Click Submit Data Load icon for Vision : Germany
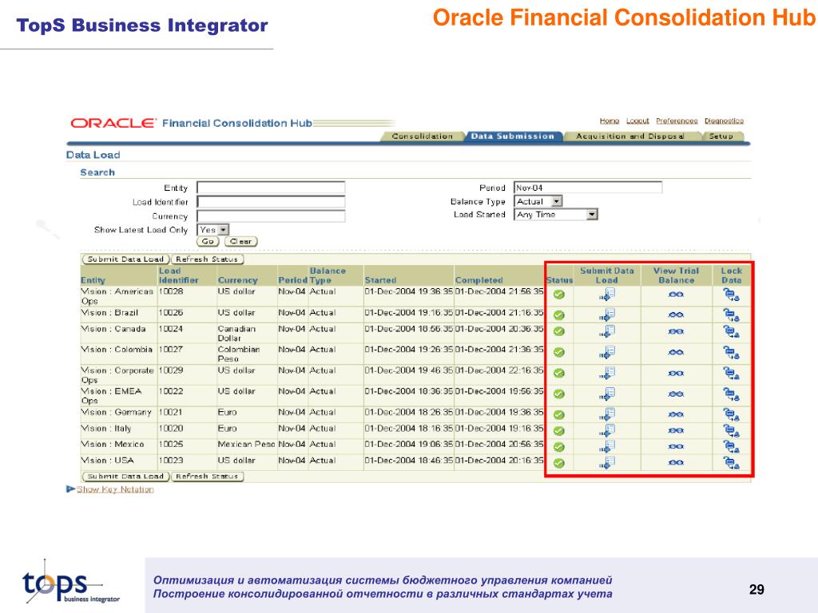818x613 pixels. pyautogui.click(x=607, y=414)
